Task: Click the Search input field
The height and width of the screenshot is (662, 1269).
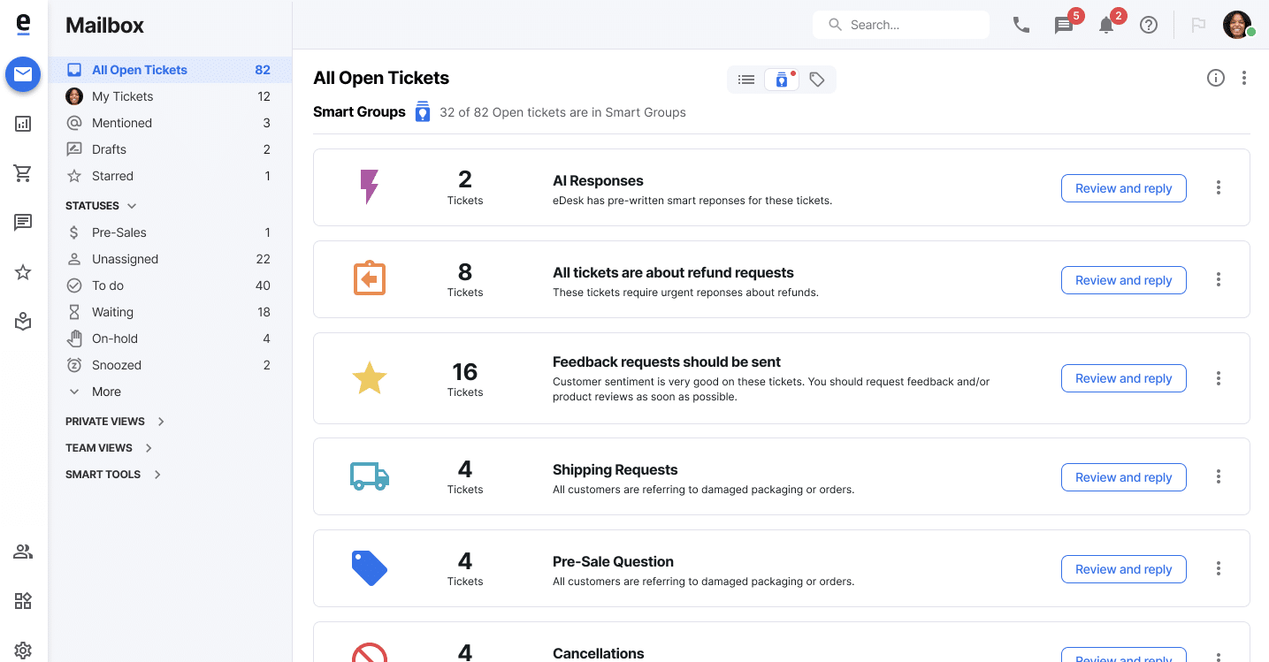Action: (x=911, y=25)
